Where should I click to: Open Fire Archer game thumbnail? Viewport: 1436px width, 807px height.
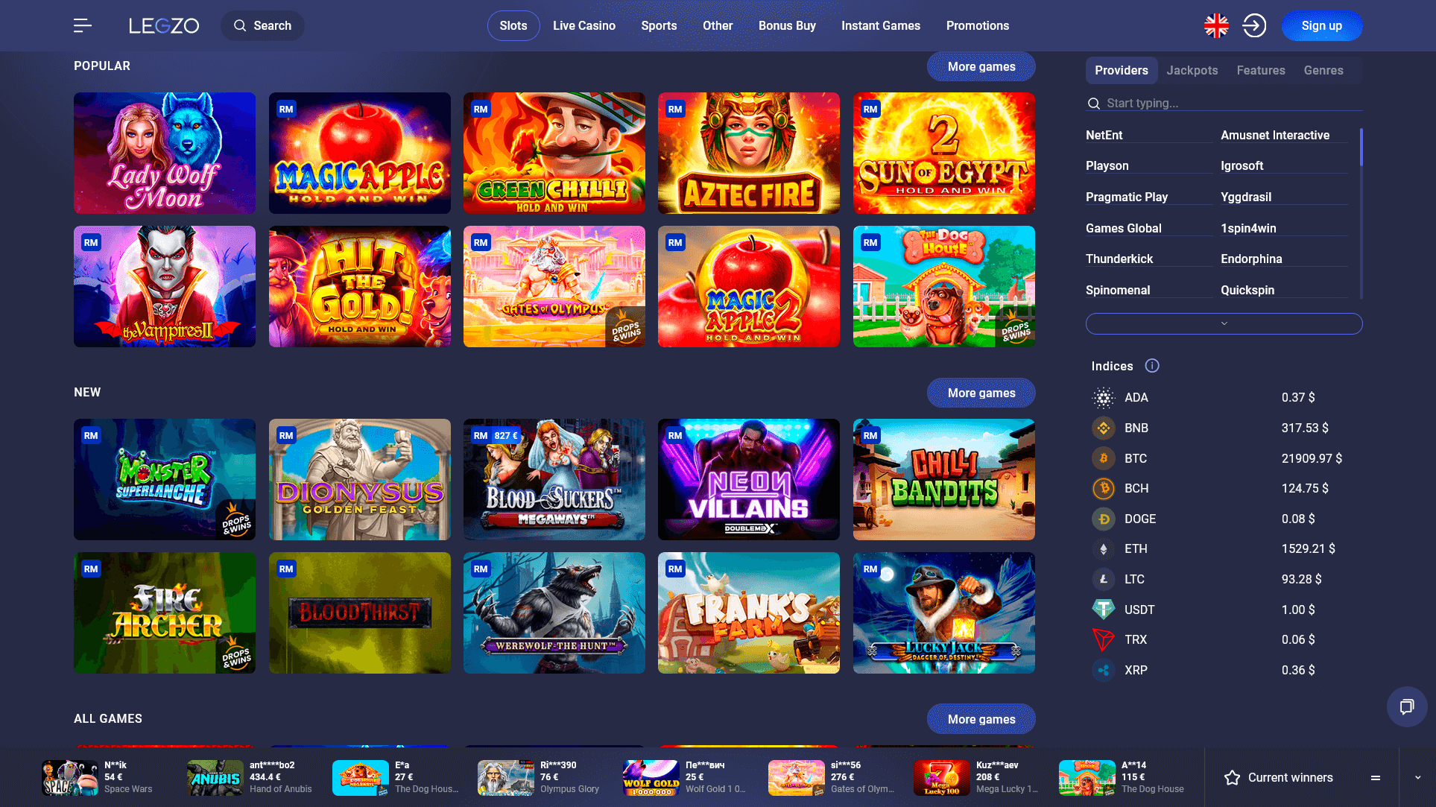165,613
